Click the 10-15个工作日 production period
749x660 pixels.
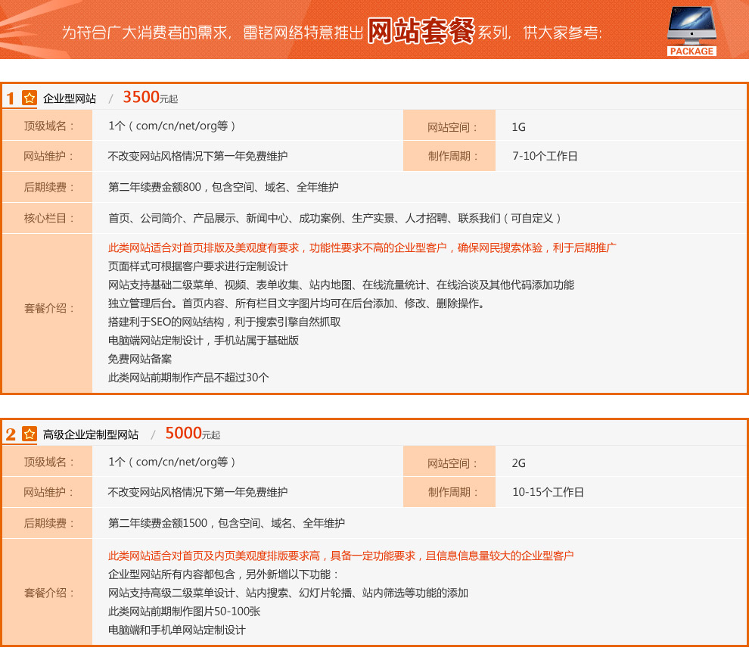click(x=548, y=492)
